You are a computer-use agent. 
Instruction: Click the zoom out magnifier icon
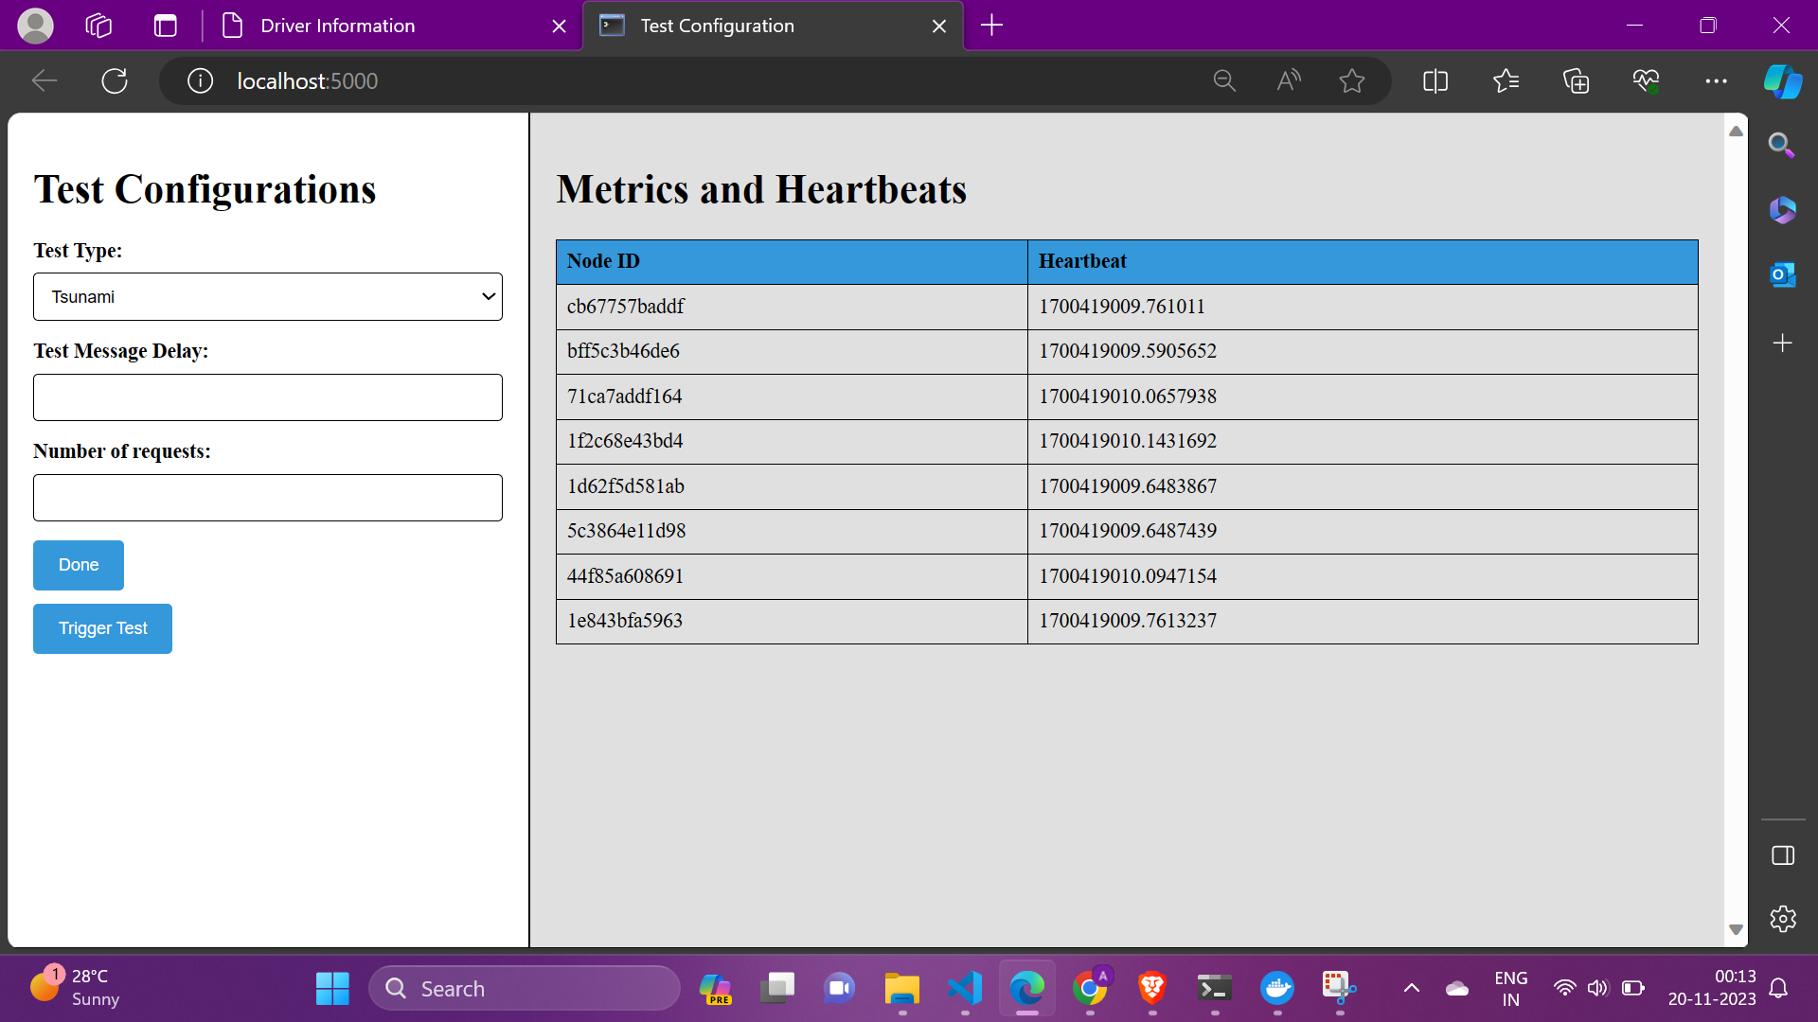pos(1224,81)
